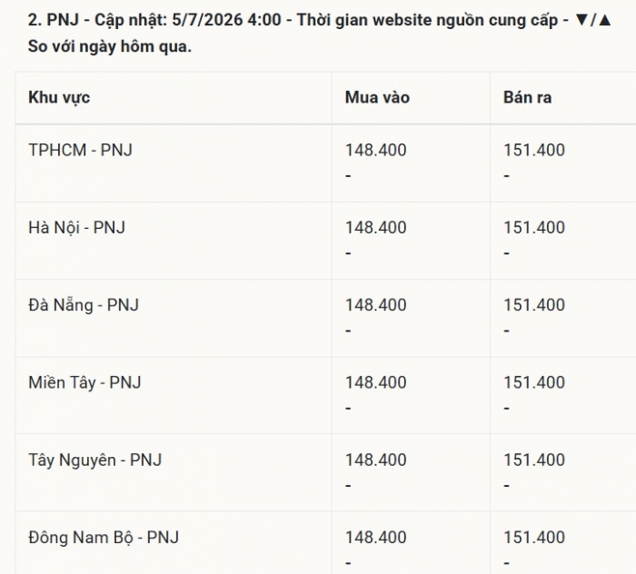Click the Hà Nội buy price 148.400
636x574 pixels.
tap(375, 227)
